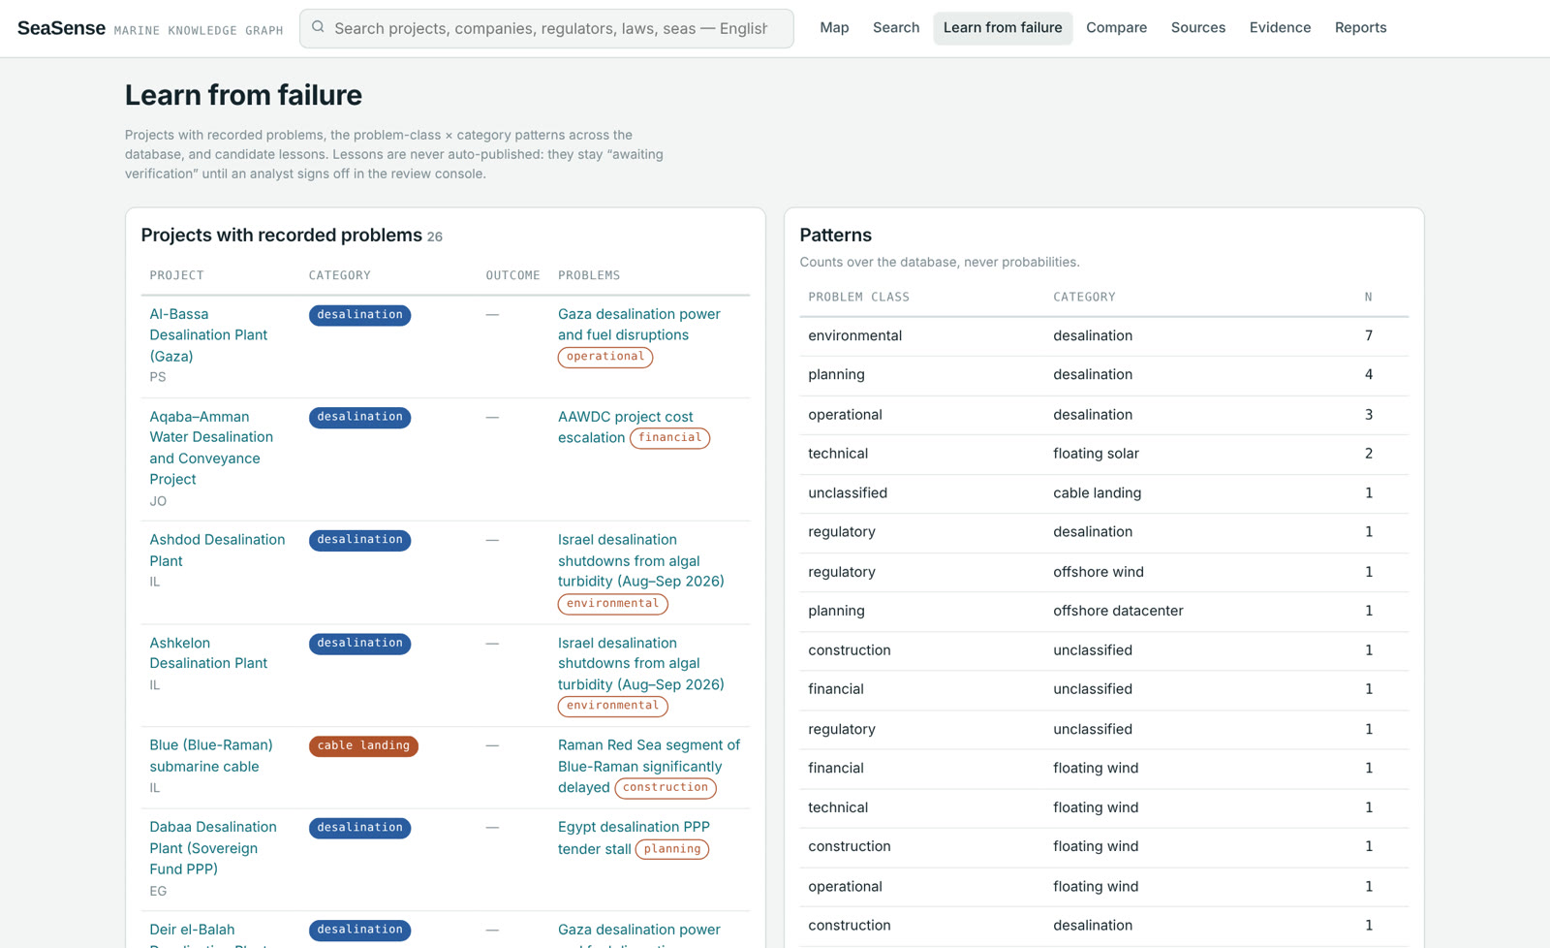Image resolution: width=1550 pixels, height=948 pixels.
Task: Open Egypt desalination PPP tender stall problem
Action: [x=634, y=837]
